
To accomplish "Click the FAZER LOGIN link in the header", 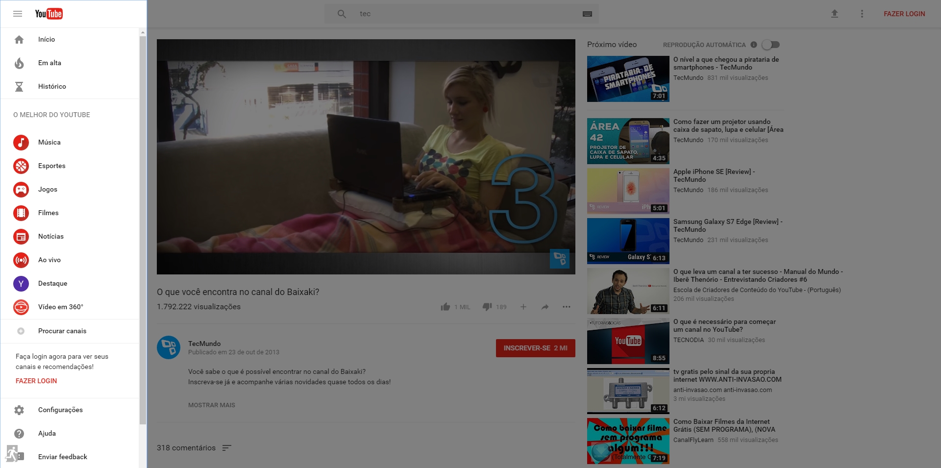I will (x=904, y=14).
